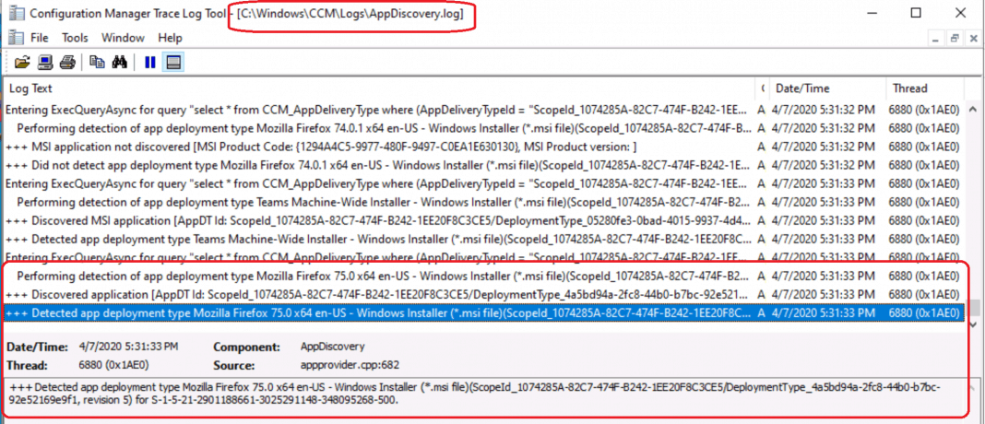The width and height of the screenshot is (985, 424).
Task: Open the Help menu
Action: coord(170,38)
